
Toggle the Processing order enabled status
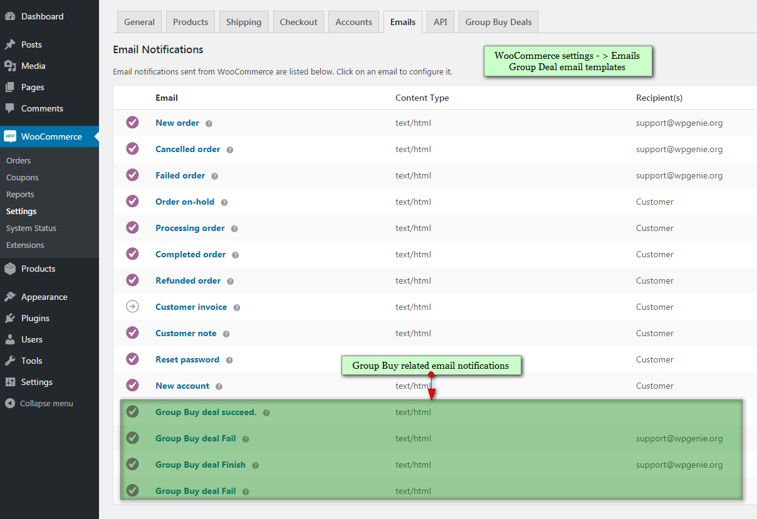(x=132, y=227)
